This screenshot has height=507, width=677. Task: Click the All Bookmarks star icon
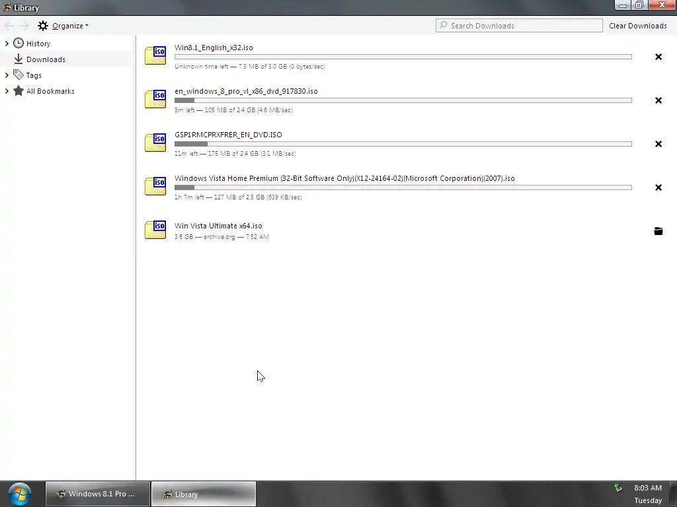tap(18, 90)
